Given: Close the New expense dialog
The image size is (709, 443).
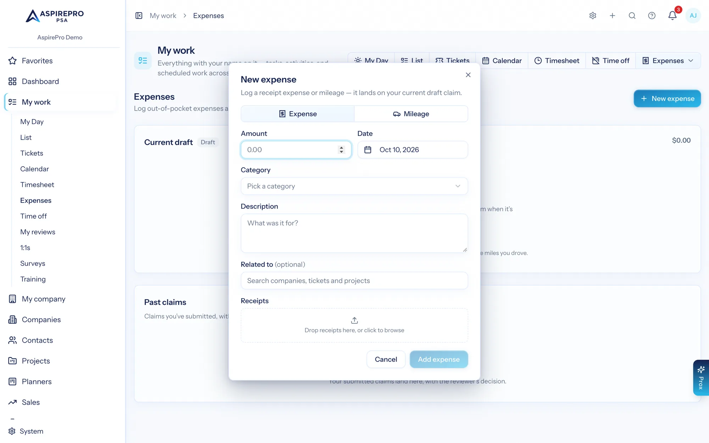Looking at the screenshot, I should 468,75.
